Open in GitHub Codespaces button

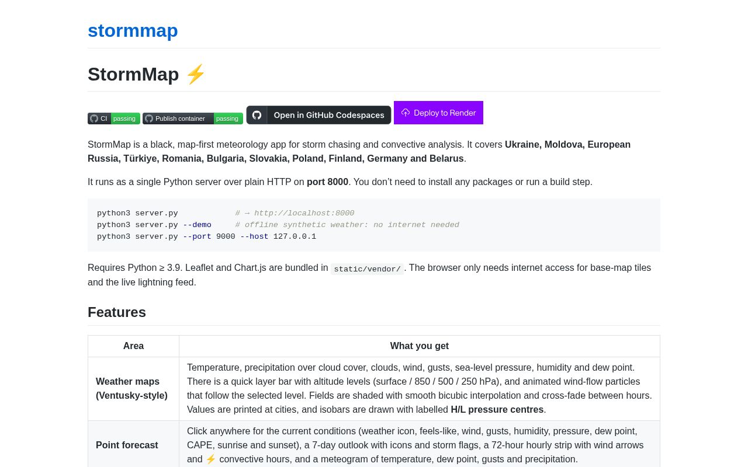click(318, 115)
